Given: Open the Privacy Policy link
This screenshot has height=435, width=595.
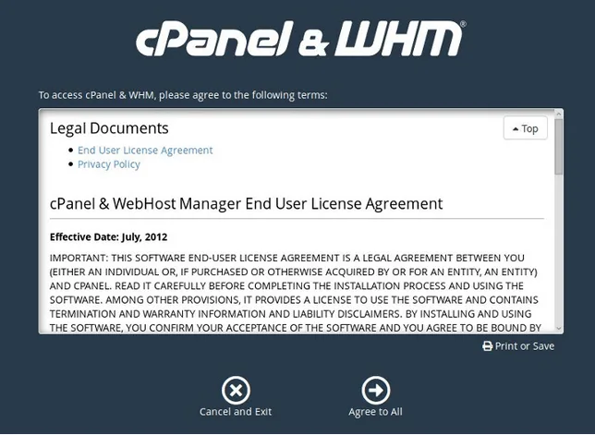Looking at the screenshot, I should click(x=109, y=164).
